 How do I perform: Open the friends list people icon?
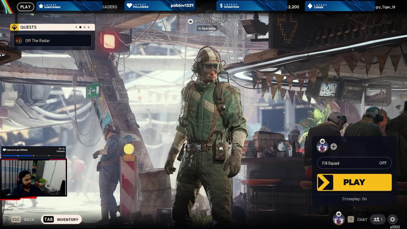(378, 219)
